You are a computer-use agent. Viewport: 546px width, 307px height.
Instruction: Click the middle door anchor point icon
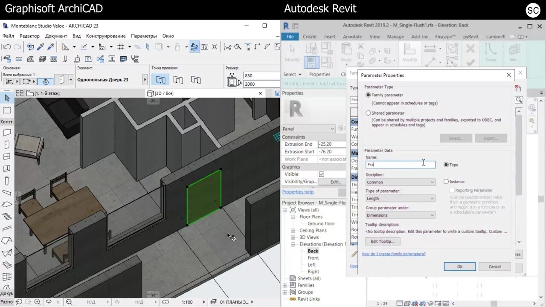178,80
